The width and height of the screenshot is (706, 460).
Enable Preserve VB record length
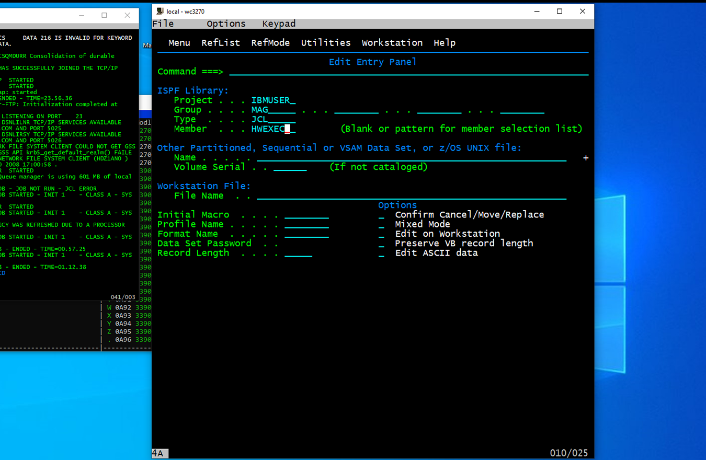[382, 244]
